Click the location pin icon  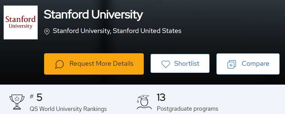(47, 32)
